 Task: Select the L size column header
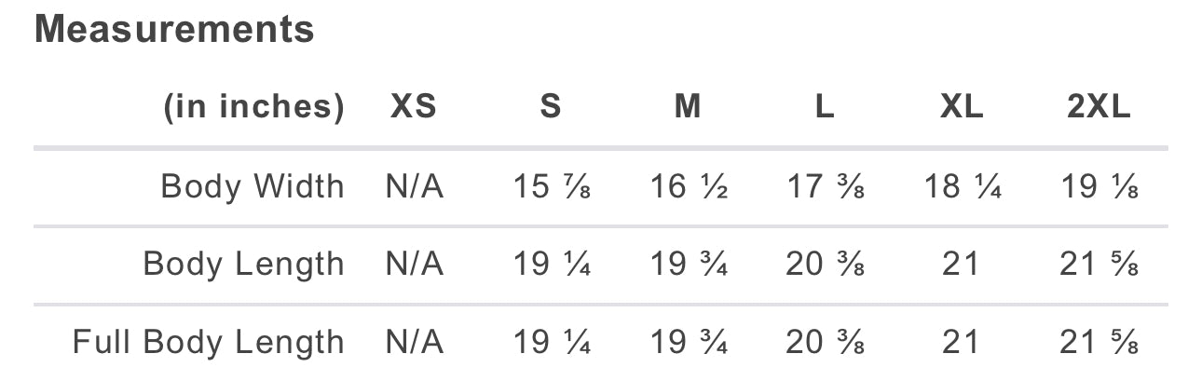click(x=825, y=107)
